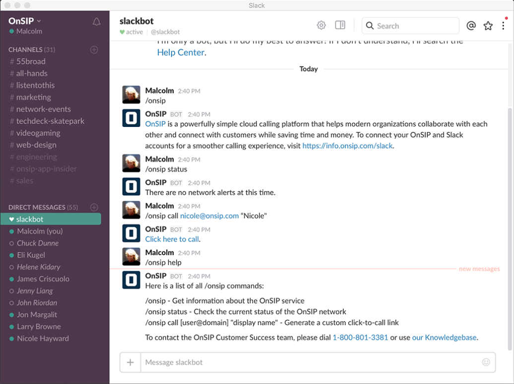Open the more options vertical dots
This screenshot has height=384, width=514.
(x=503, y=26)
